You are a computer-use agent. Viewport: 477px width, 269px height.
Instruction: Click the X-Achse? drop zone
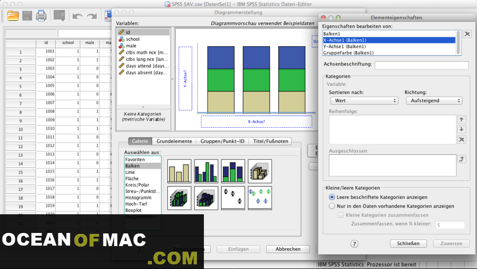(256, 122)
